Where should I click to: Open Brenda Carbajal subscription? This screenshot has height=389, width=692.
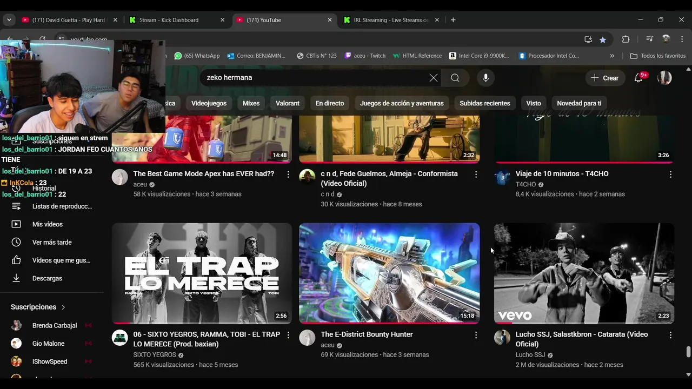52,326
